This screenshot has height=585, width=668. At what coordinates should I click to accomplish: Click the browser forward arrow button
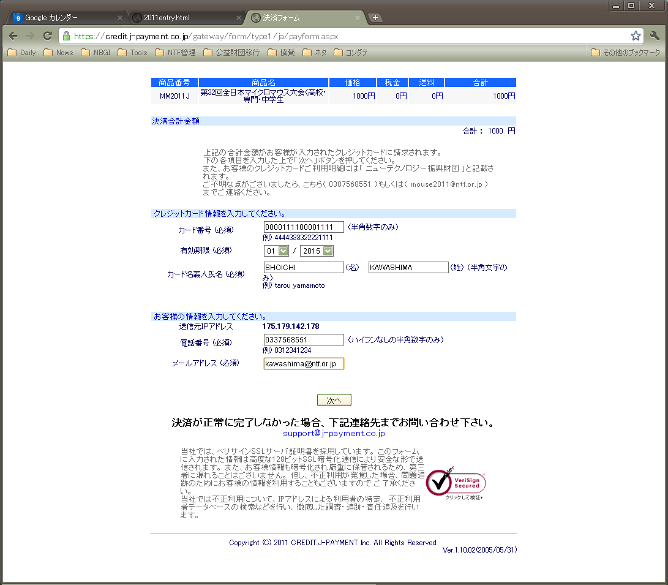30,36
